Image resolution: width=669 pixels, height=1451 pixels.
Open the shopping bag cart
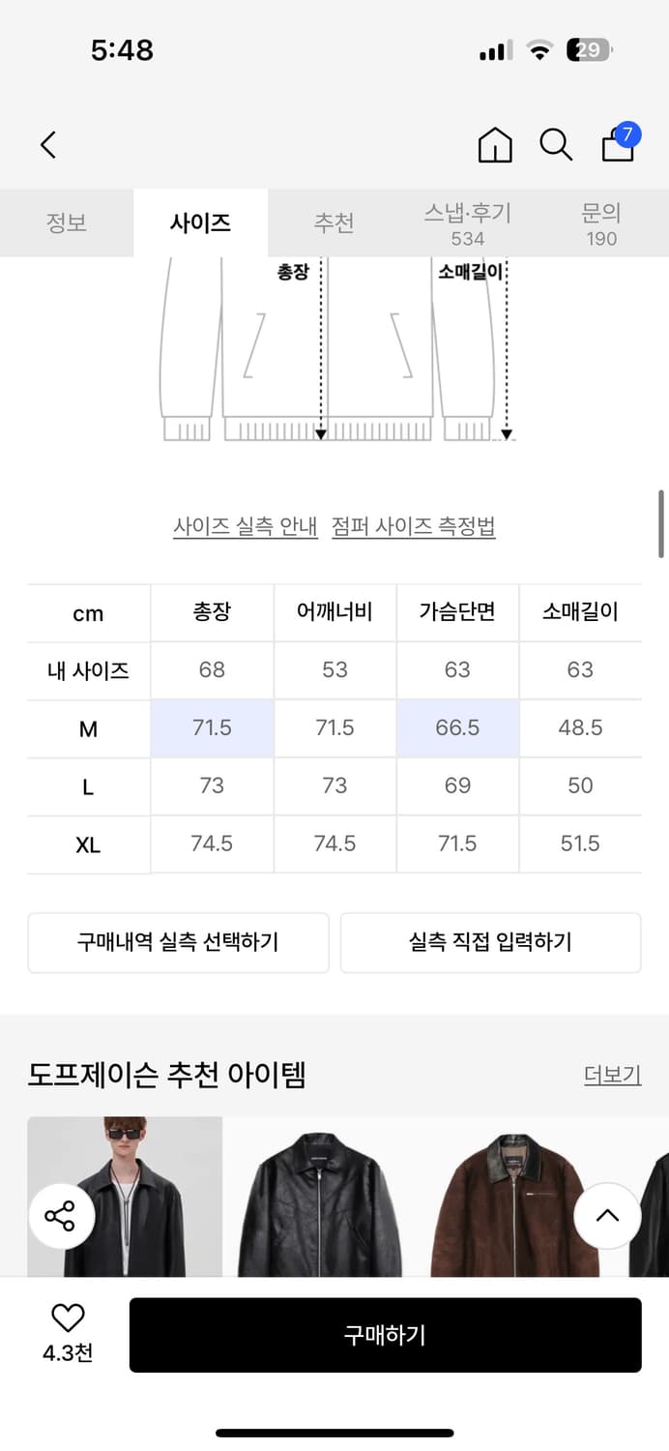click(x=619, y=145)
